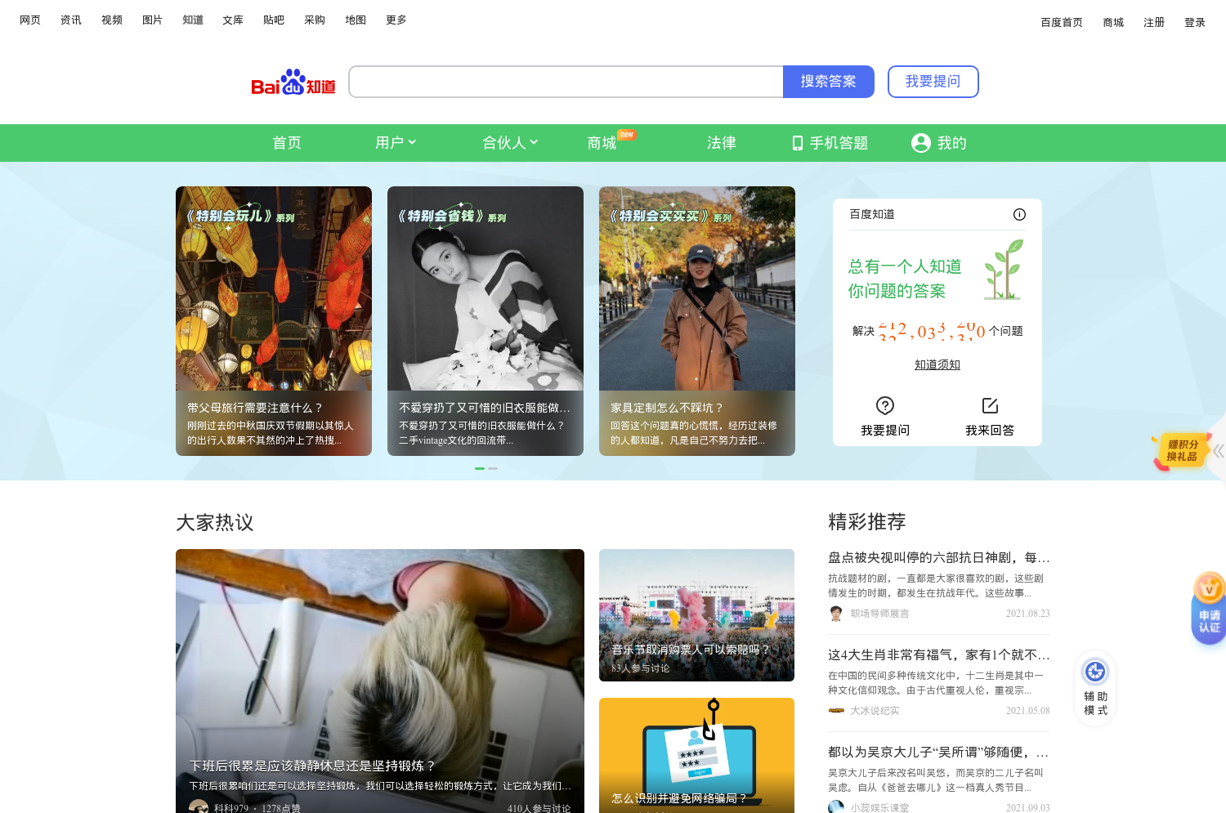Follow the 知道须知 link
Viewport: 1226px width, 813px height.
(x=937, y=364)
